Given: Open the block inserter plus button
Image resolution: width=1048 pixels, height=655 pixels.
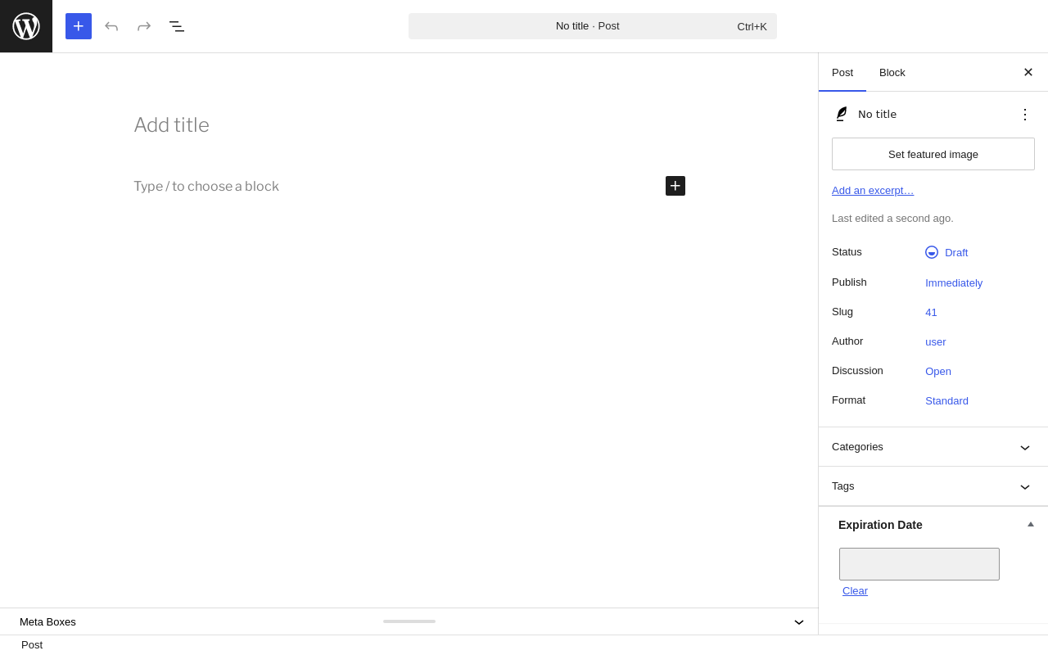Looking at the screenshot, I should pos(79,26).
